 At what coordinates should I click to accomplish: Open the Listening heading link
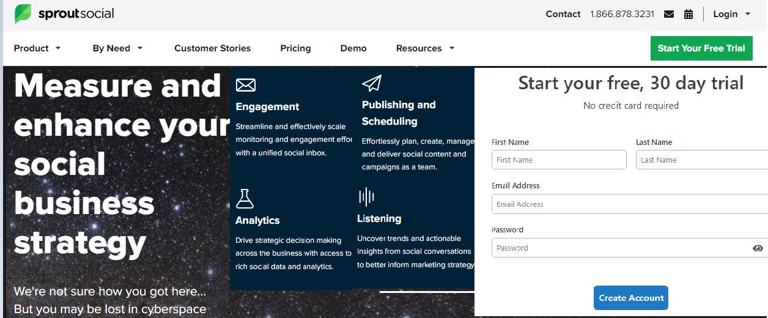pyautogui.click(x=379, y=219)
